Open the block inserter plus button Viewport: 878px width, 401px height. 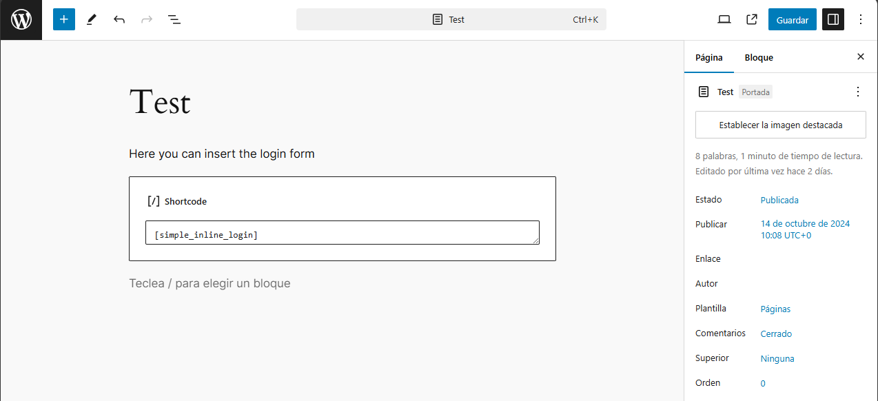click(x=64, y=19)
